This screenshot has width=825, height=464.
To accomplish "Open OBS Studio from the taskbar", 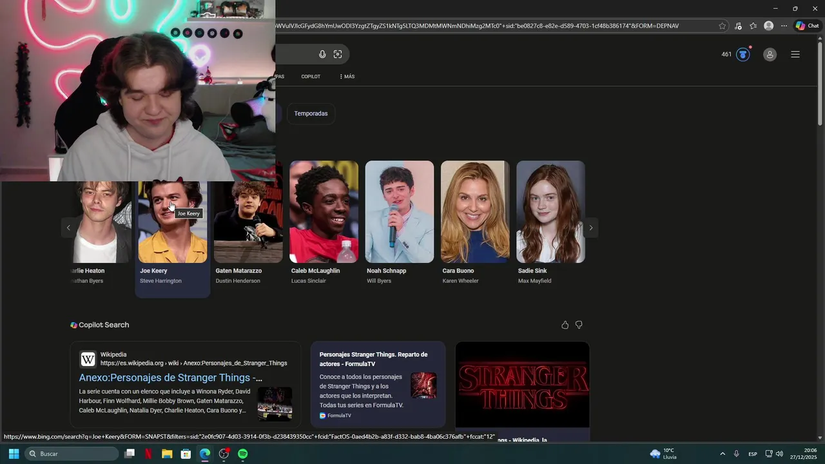I will pyautogui.click(x=224, y=454).
